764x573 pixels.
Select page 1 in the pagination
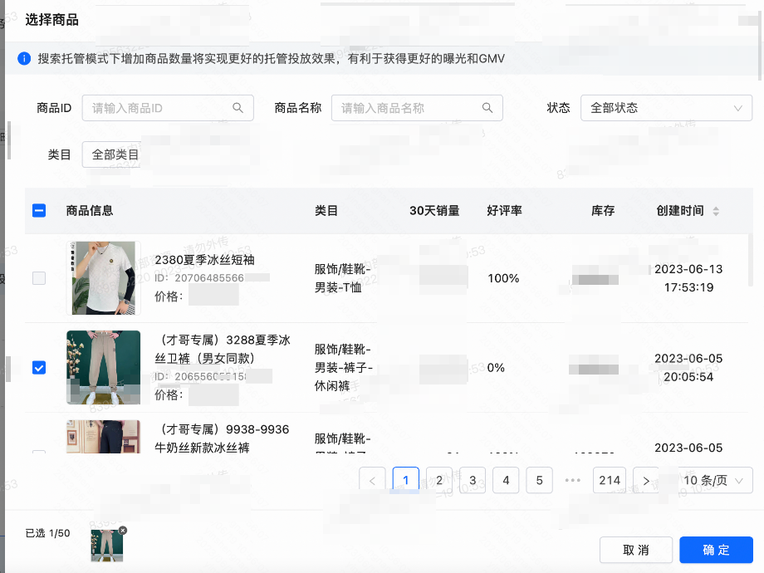pyautogui.click(x=405, y=481)
